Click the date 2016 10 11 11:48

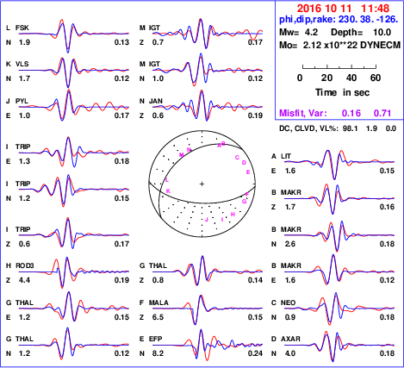[343, 9]
